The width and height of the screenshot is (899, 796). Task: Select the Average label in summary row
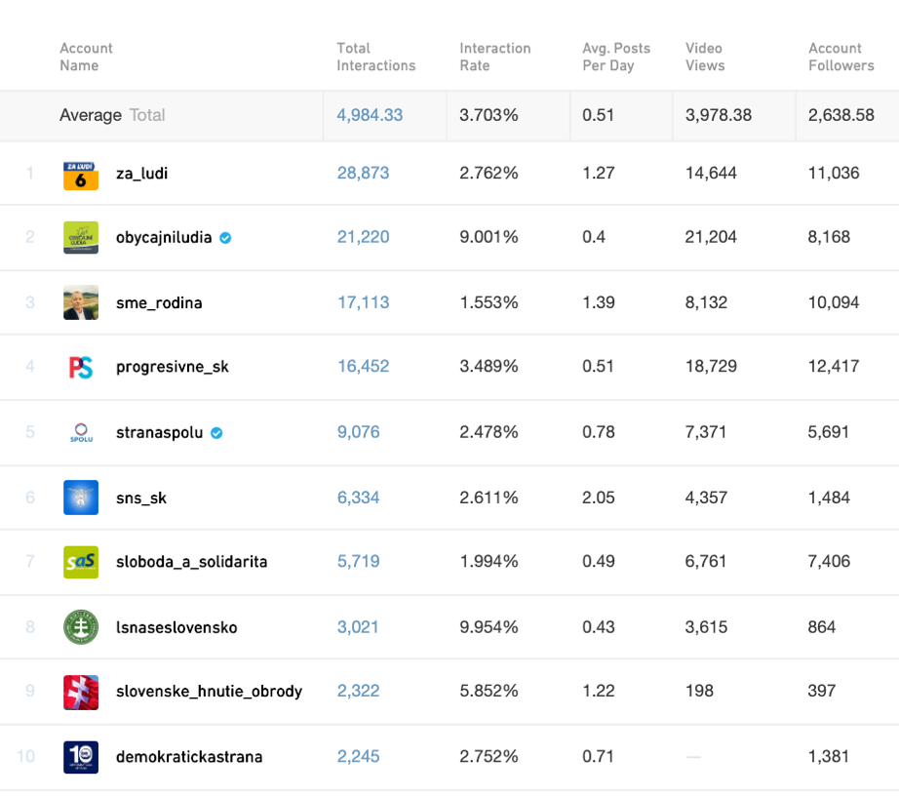[x=91, y=115]
